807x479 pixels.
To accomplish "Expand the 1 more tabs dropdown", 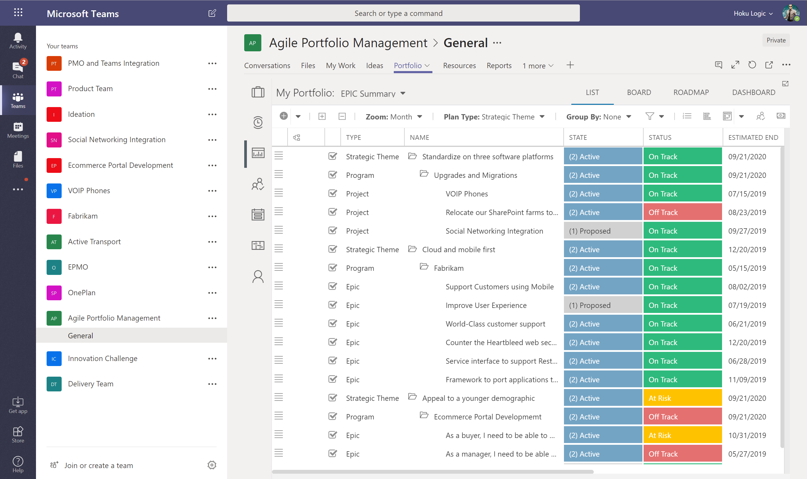I will click(x=538, y=65).
